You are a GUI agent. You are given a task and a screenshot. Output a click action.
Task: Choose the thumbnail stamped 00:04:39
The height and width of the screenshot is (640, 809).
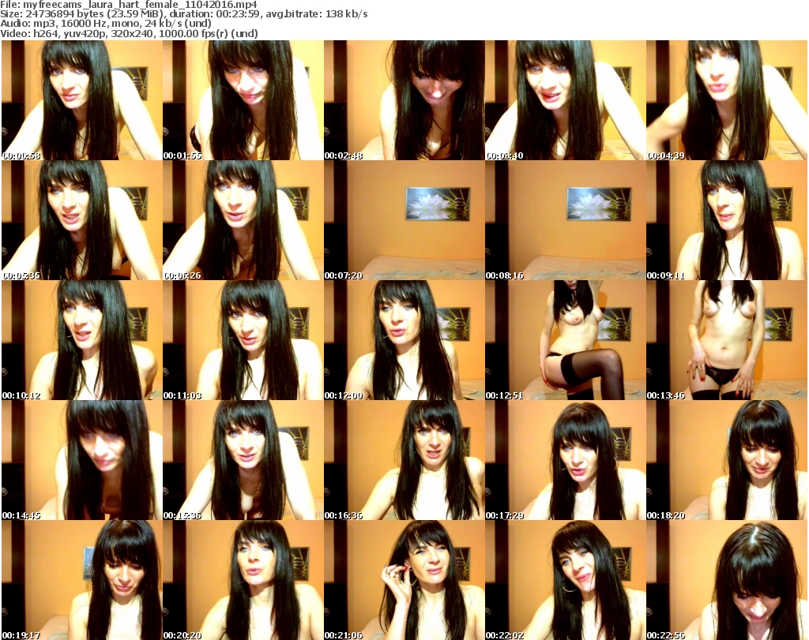727,100
